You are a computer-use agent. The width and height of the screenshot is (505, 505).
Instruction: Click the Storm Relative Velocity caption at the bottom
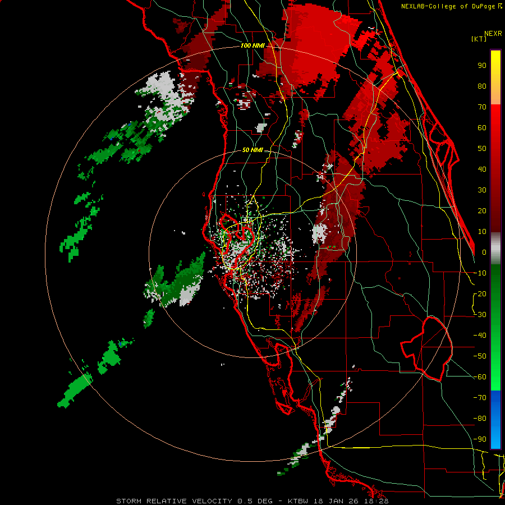[x=252, y=501]
